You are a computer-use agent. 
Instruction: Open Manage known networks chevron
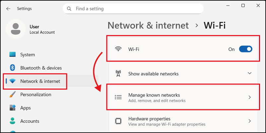(250, 97)
